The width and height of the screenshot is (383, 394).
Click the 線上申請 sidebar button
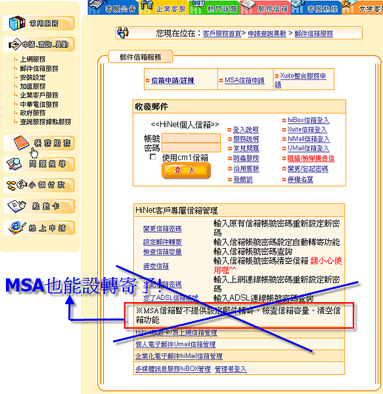39,228
